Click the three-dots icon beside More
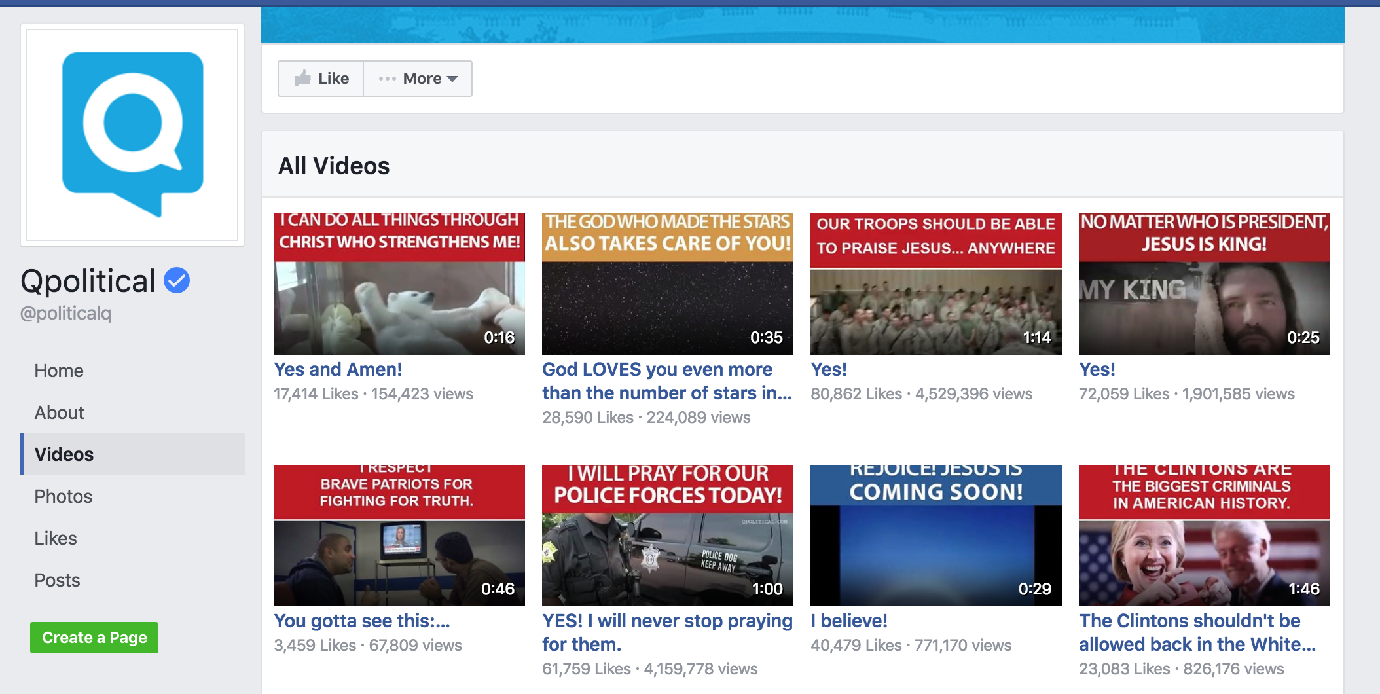The image size is (1380, 694). pyautogui.click(x=388, y=79)
